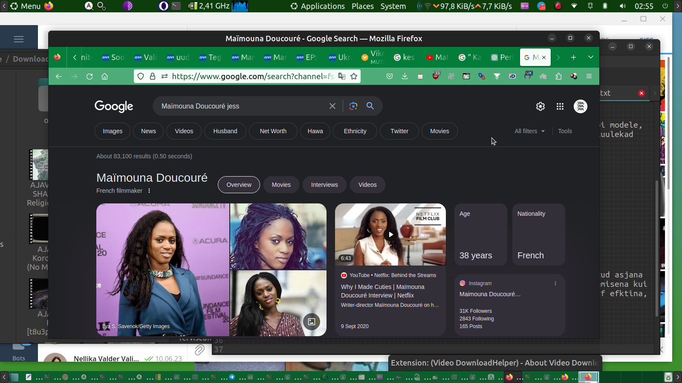Screen dimensions: 682x383
Task: Reload the current Firefox page
Action: [x=90, y=76]
